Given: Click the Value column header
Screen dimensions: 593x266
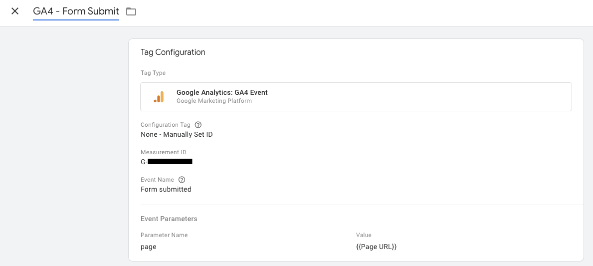Looking at the screenshot, I should pos(364,235).
